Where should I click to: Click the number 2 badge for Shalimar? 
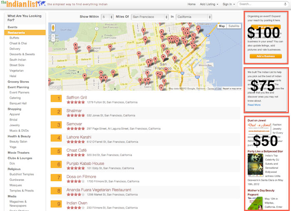56,112
